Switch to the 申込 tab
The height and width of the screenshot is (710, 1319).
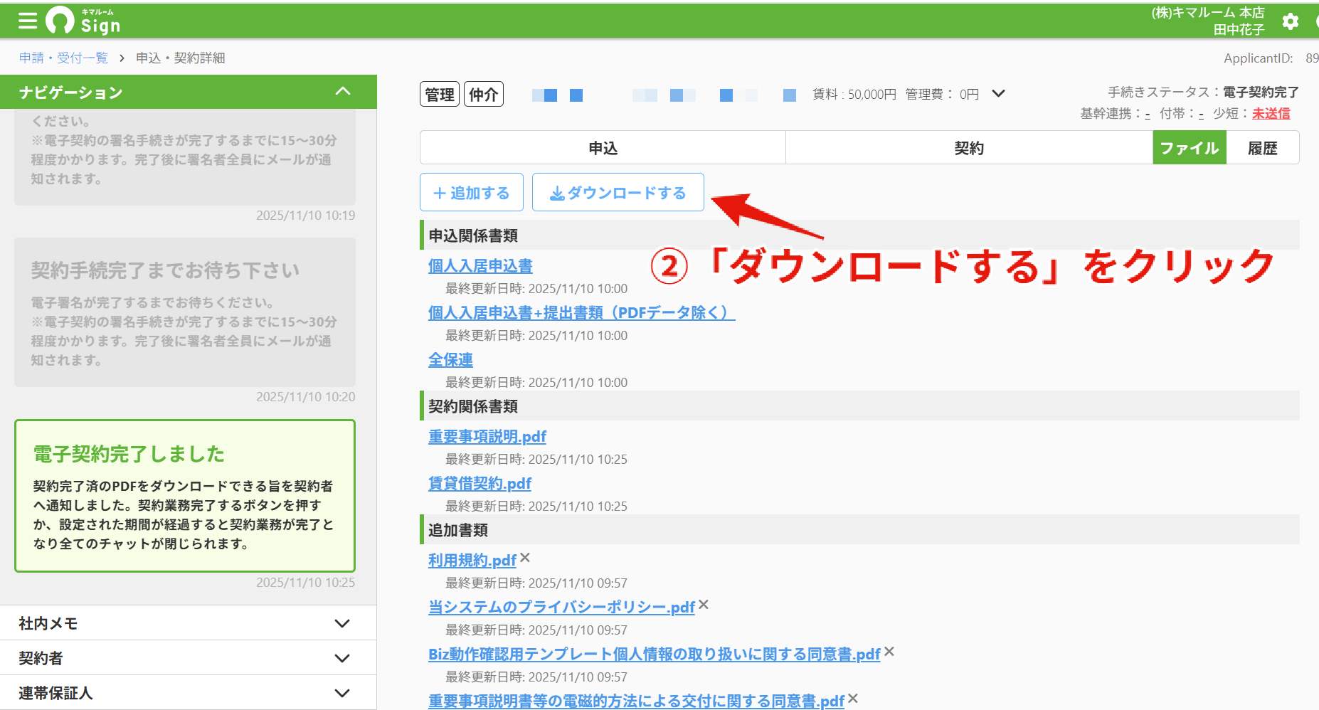click(x=603, y=148)
